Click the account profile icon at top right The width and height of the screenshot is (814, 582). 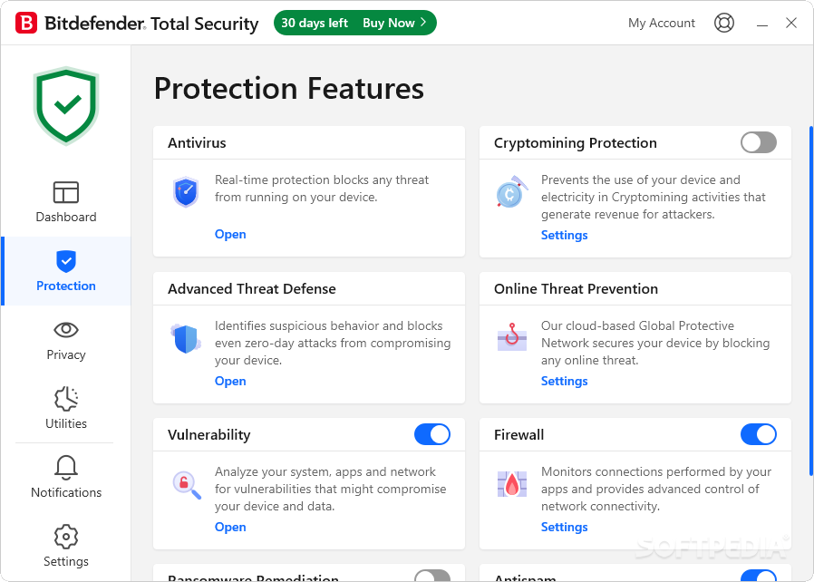(724, 23)
